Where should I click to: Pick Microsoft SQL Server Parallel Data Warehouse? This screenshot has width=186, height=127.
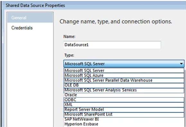[124, 80]
